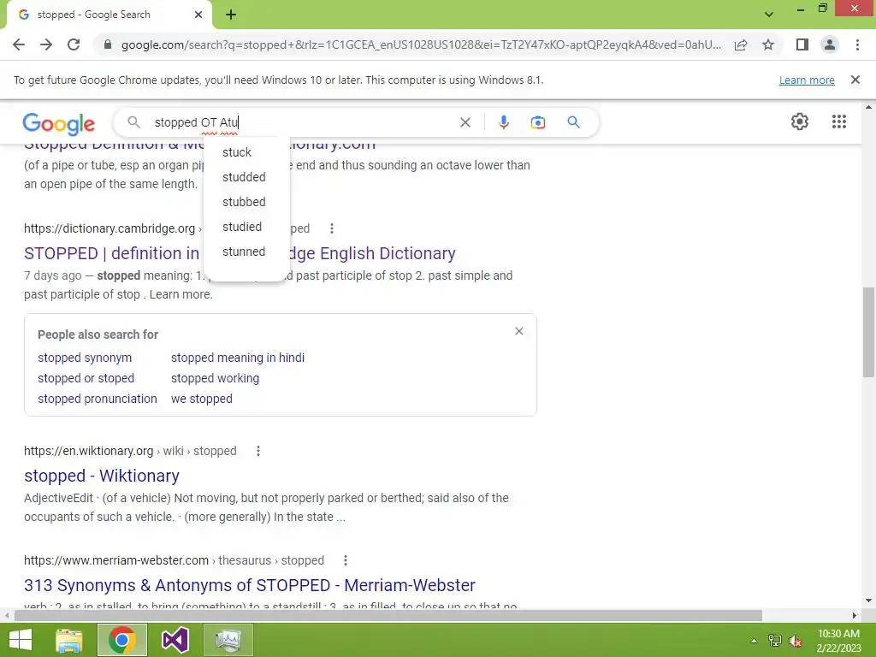
Task: Open 'stopped - Wiktionary' result
Action: [102, 476]
